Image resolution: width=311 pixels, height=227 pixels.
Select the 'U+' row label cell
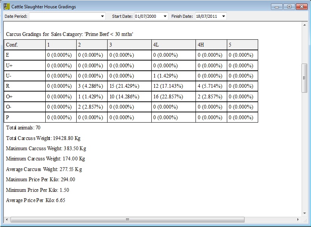tap(25, 65)
